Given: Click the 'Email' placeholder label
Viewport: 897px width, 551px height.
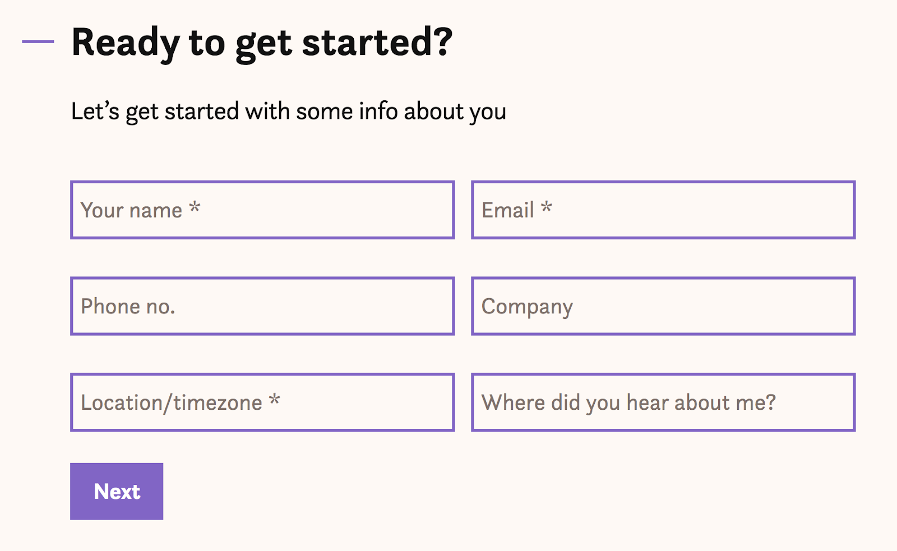Looking at the screenshot, I should click(x=507, y=211).
